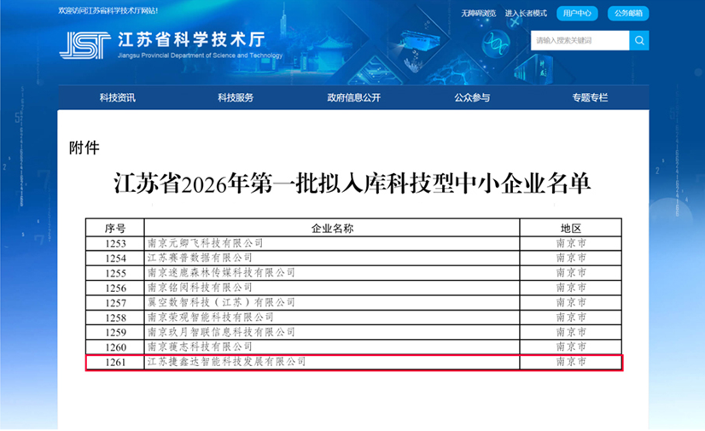Click 无障碍浏览 link
Viewport: 705px width, 431px height.
tap(478, 14)
